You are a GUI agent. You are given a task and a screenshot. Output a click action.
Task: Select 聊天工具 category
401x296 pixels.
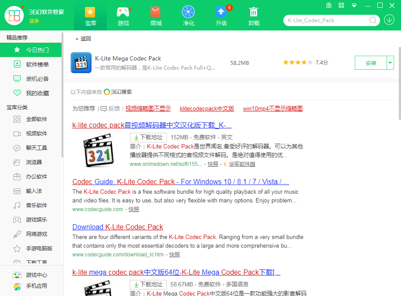[31, 148]
